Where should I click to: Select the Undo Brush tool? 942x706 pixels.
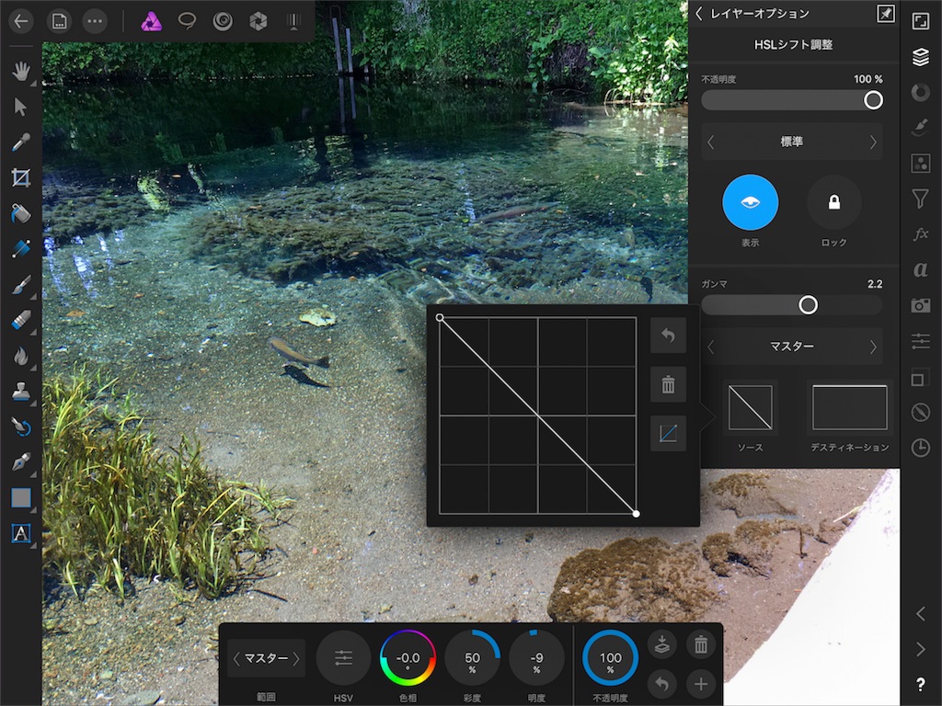pyautogui.click(x=21, y=427)
